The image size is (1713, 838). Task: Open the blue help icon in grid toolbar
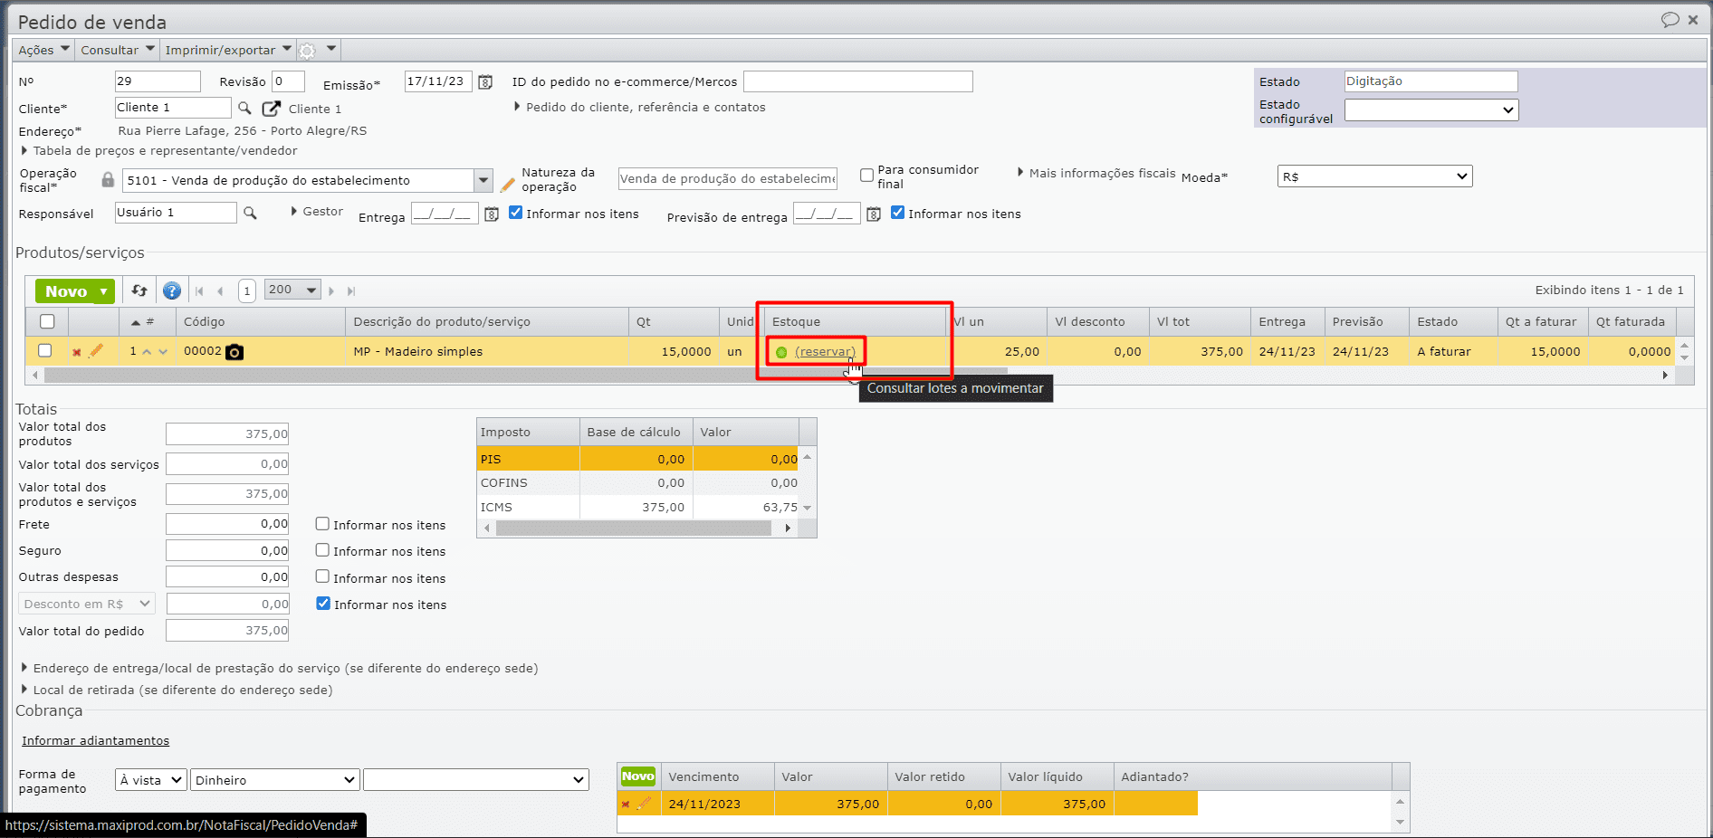[x=172, y=290]
